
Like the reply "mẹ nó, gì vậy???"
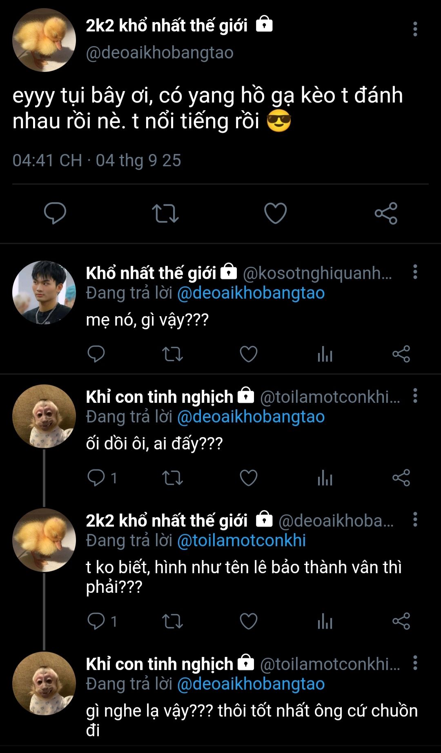tap(248, 354)
